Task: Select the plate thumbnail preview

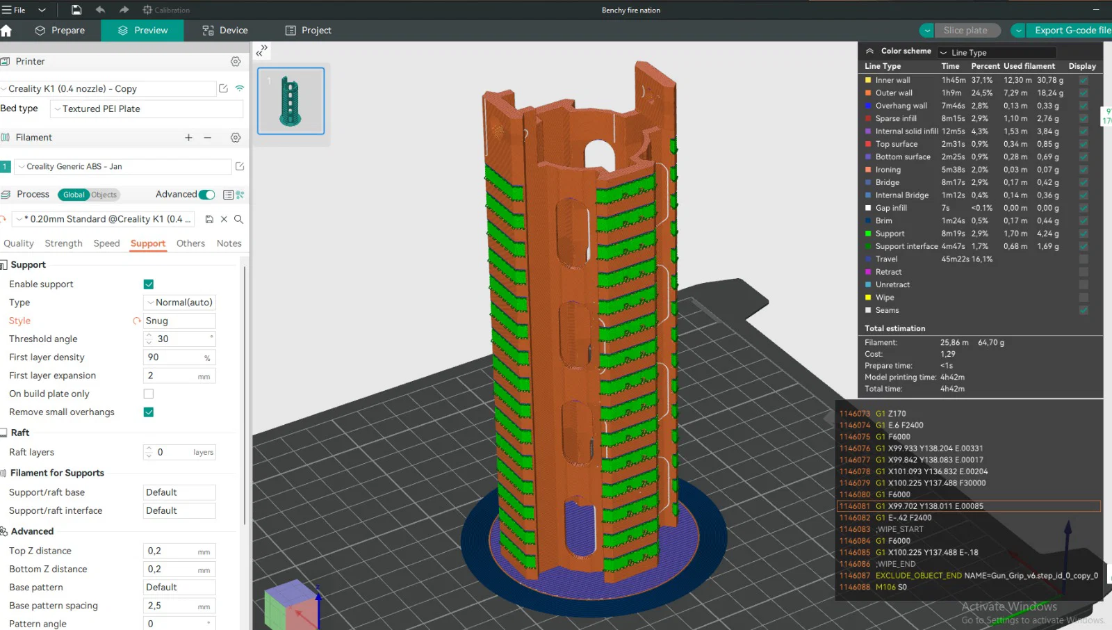Action: tap(291, 101)
